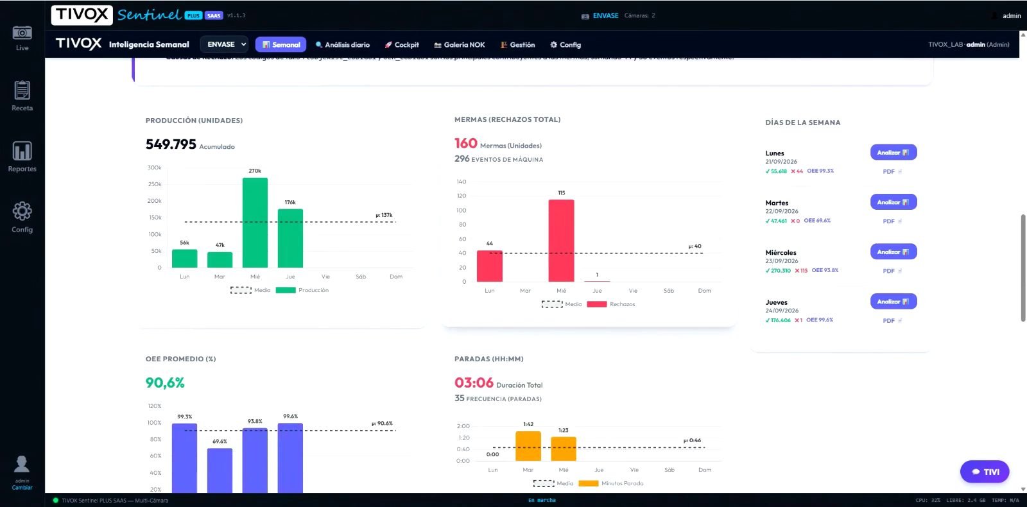The width and height of the screenshot is (1027, 507).
Task: Open the TIVI chat assistant button
Action: [985, 472]
